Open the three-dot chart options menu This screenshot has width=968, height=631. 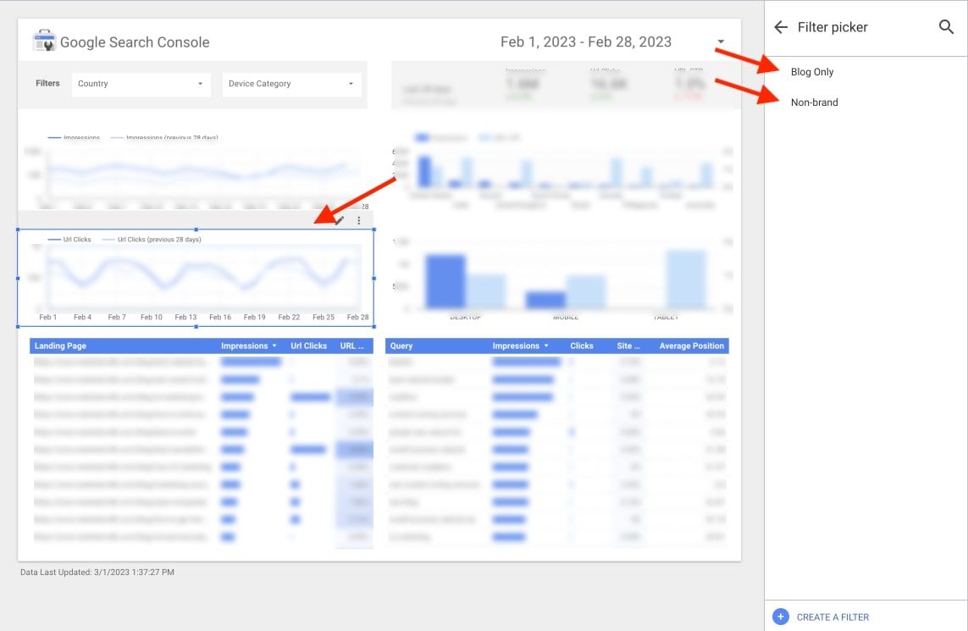point(359,220)
